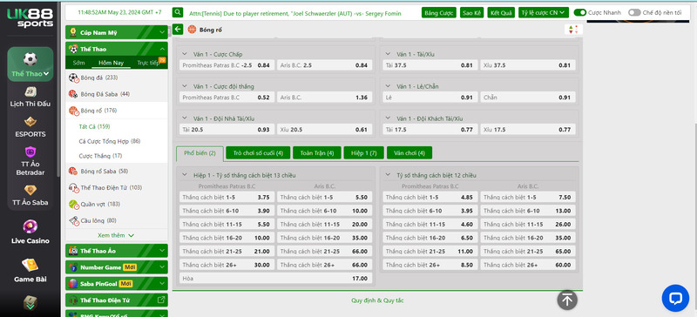Collapse Ván 1 - Tài/Xỉu market
Image resolution: width=697 pixels, height=317 pixels.
(x=388, y=54)
